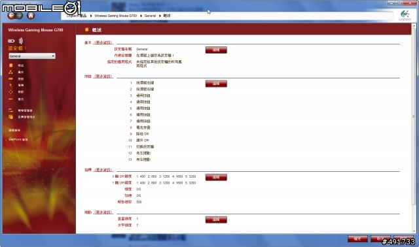
Task: Click the scrollbar up arrow
Action: click(x=414, y=26)
